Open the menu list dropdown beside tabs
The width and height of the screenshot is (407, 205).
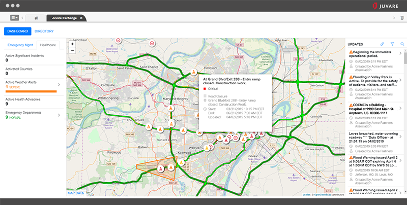click(14, 18)
